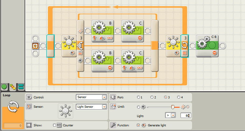Viewport: 245px width, 131px height.
Task: Select Port 4 radio button
Action: [179, 97]
